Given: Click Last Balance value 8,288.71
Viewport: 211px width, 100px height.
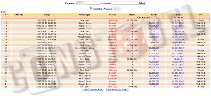Looking at the screenshot, I should [179, 18].
